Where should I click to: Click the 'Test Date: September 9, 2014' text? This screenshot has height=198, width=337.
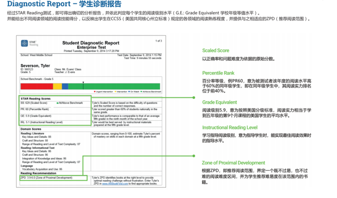[x=139, y=55]
